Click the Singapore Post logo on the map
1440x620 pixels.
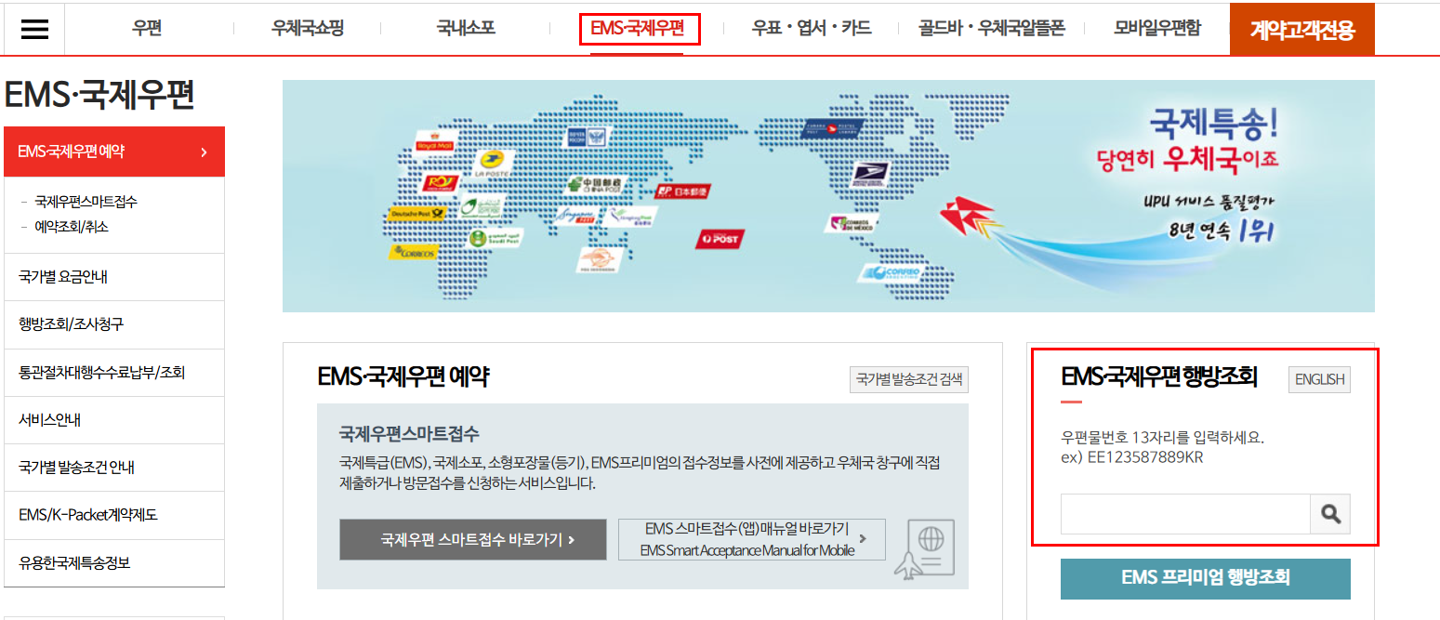tap(579, 216)
